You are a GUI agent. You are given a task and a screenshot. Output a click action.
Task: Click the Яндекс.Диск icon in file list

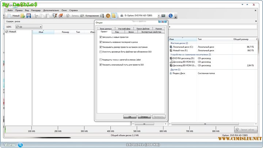(x=171, y=73)
